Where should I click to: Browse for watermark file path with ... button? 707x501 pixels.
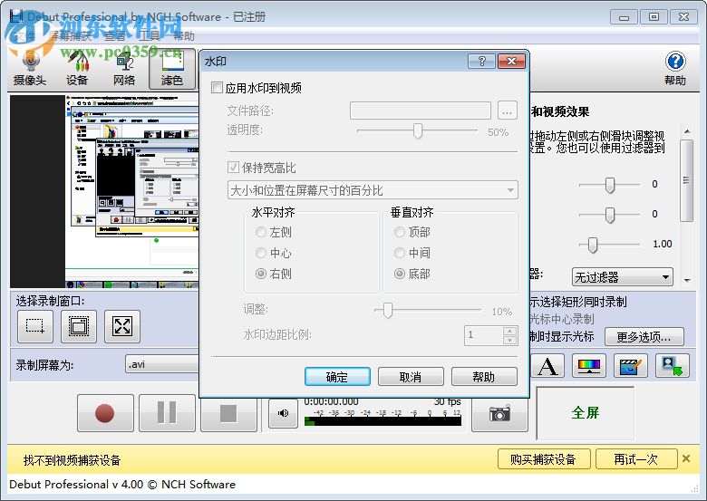click(x=508, y=111)
